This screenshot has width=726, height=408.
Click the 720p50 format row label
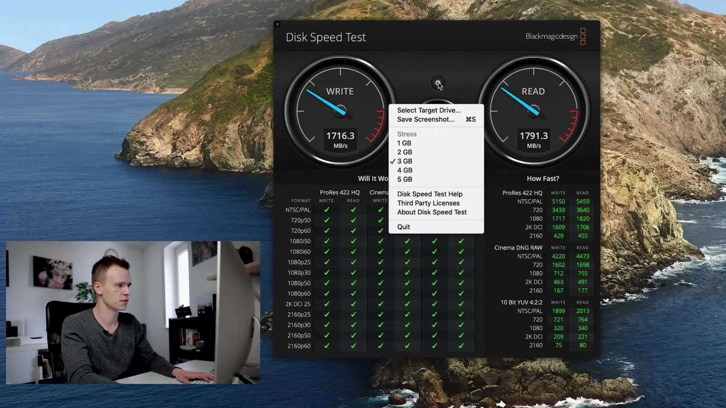point(300,220)
